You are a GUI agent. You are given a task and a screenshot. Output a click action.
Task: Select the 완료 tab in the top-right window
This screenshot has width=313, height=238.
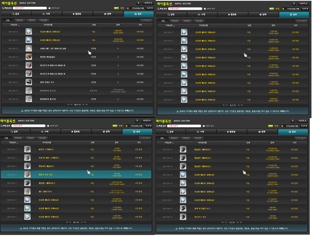294,14
